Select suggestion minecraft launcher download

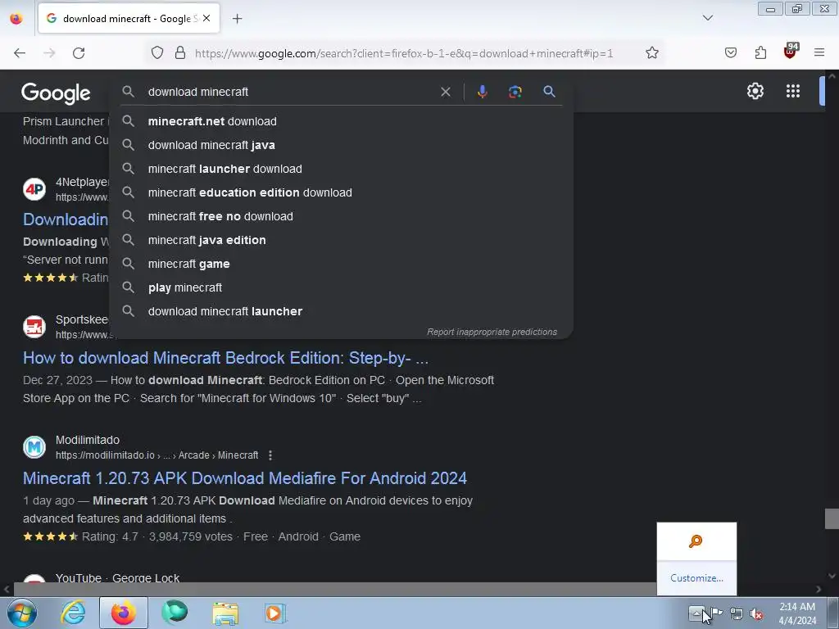[x=341, y=169]
